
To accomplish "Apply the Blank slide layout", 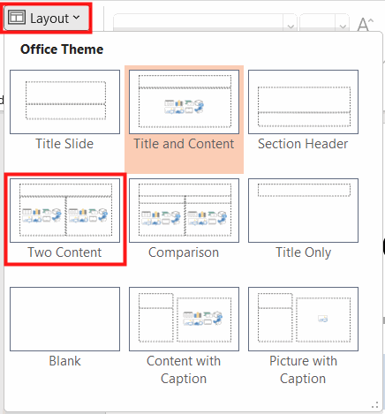I will point(64,319).
